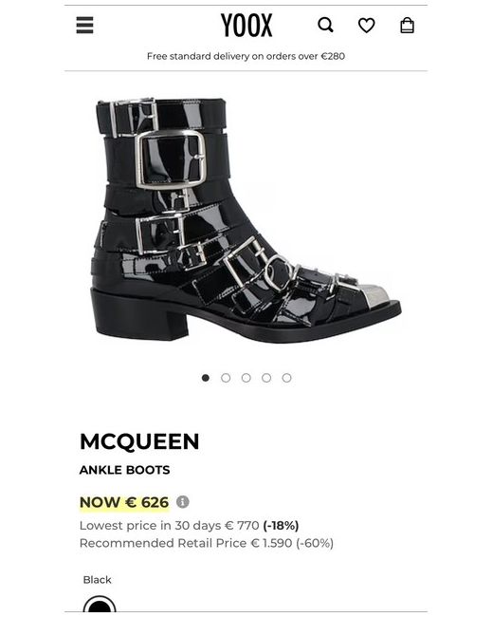
Task: Click the Black color label
Action: [x=97, y=580]
